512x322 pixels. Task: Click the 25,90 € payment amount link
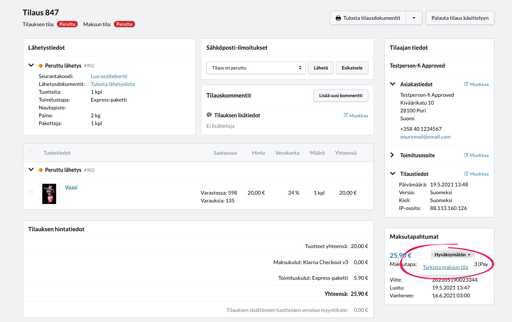pyautogui.click(x=401, y=256)
